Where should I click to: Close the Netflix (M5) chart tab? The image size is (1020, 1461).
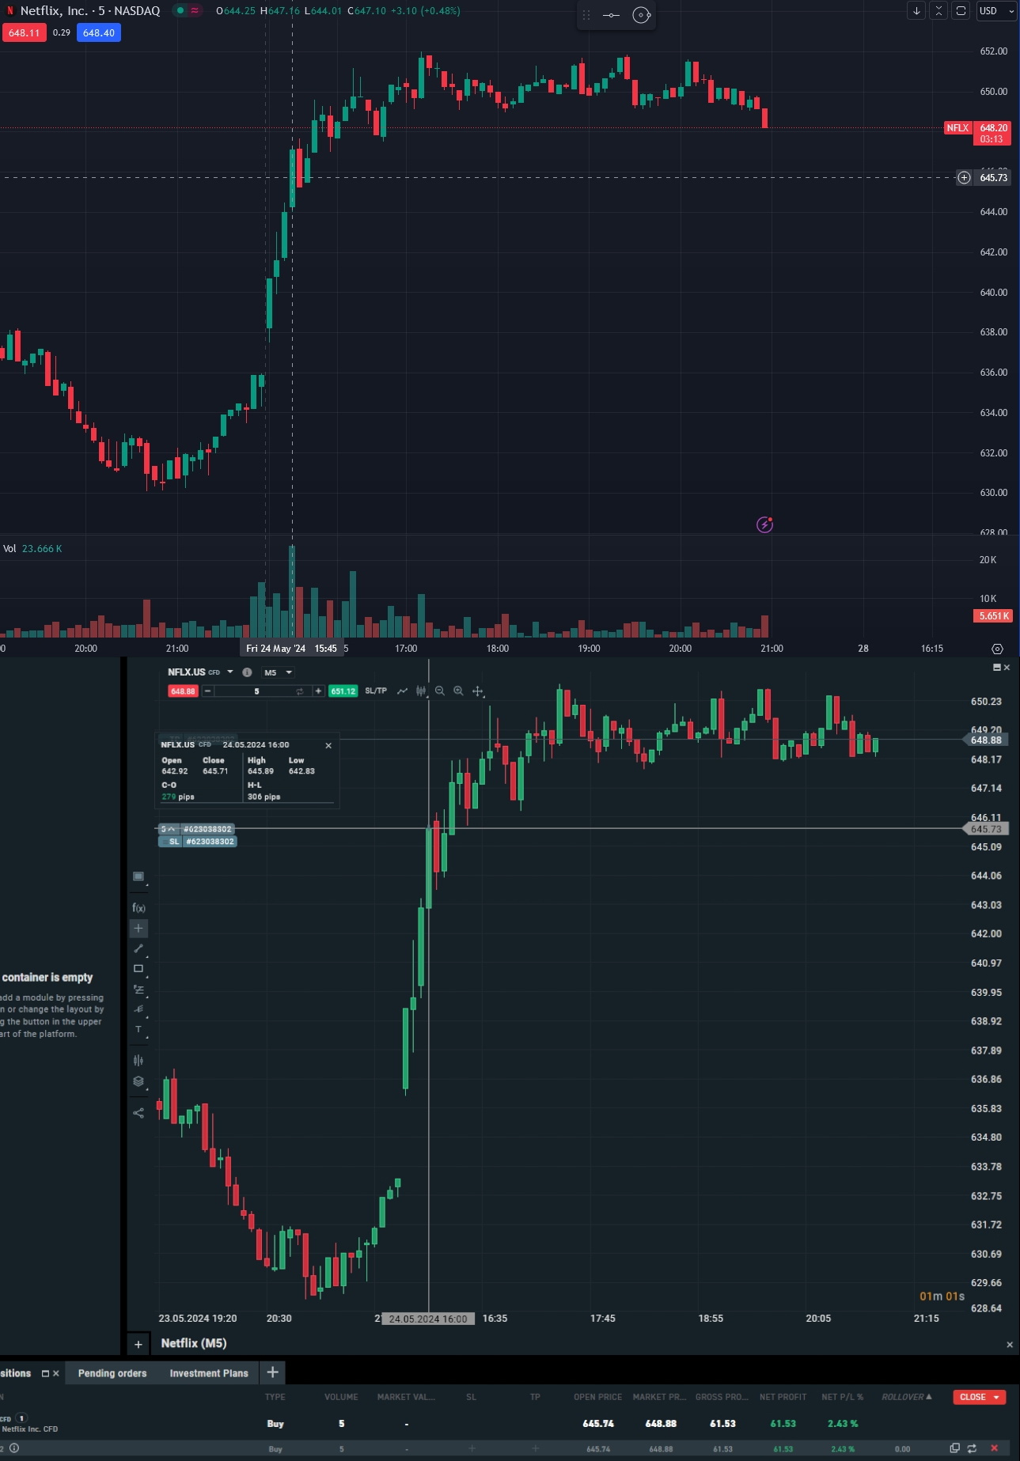tap(1010, 1345)
